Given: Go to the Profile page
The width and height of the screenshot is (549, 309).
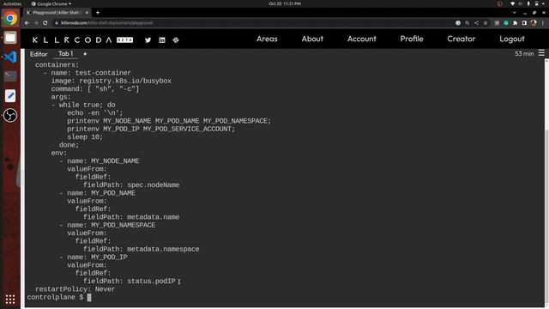Looking at the screenshot, I should tap(412, 39).
